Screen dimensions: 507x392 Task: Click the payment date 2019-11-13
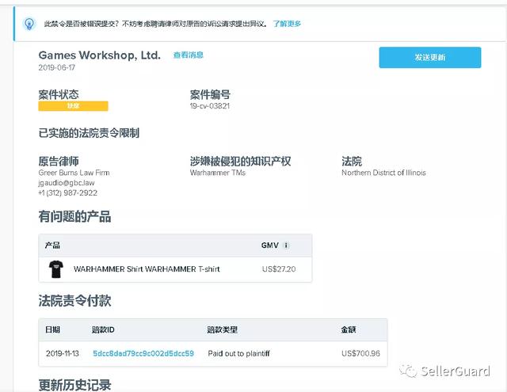pyautogui.click(x=63, y=353)
